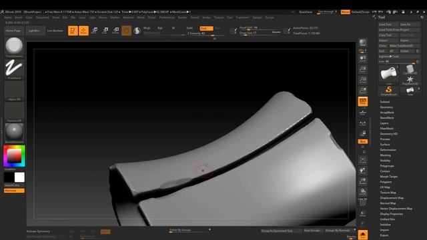Click the Load Tool button
The width and height of the screenshot is (427, 240).
click(x=388, y=25)
